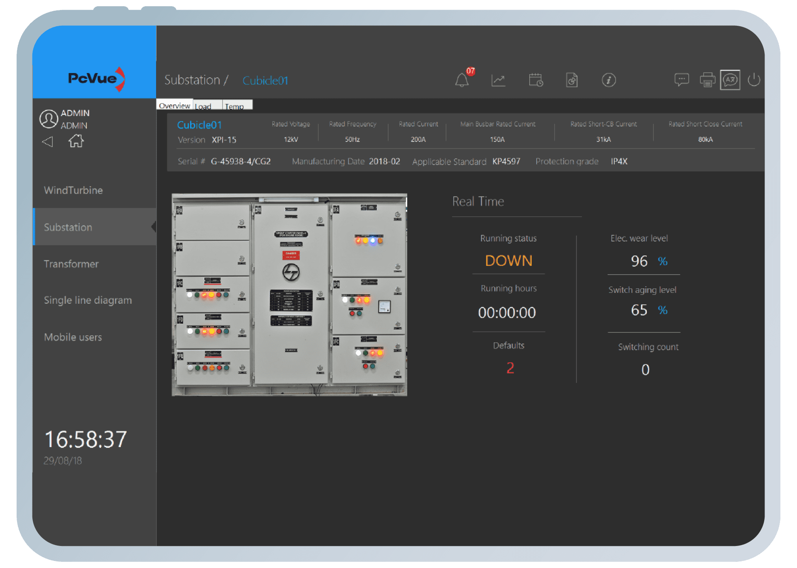
Task: Switch to the Load tab
Action: click(207, 106)
